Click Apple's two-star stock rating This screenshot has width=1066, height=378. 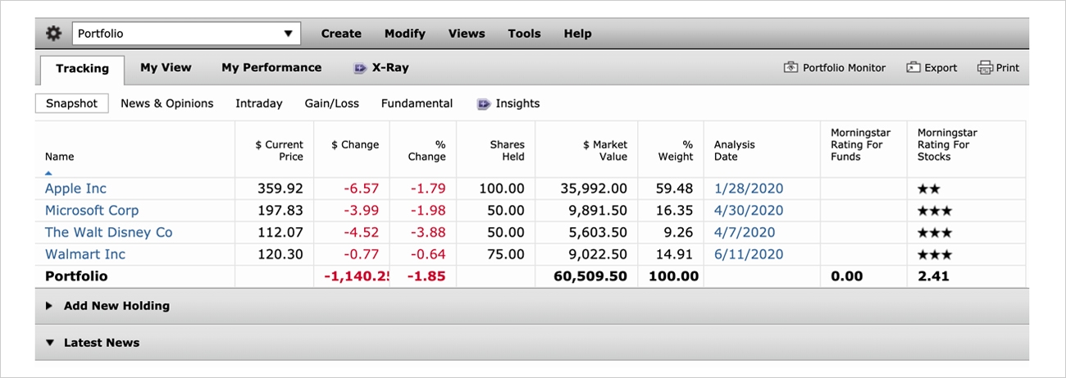[929, 189]
